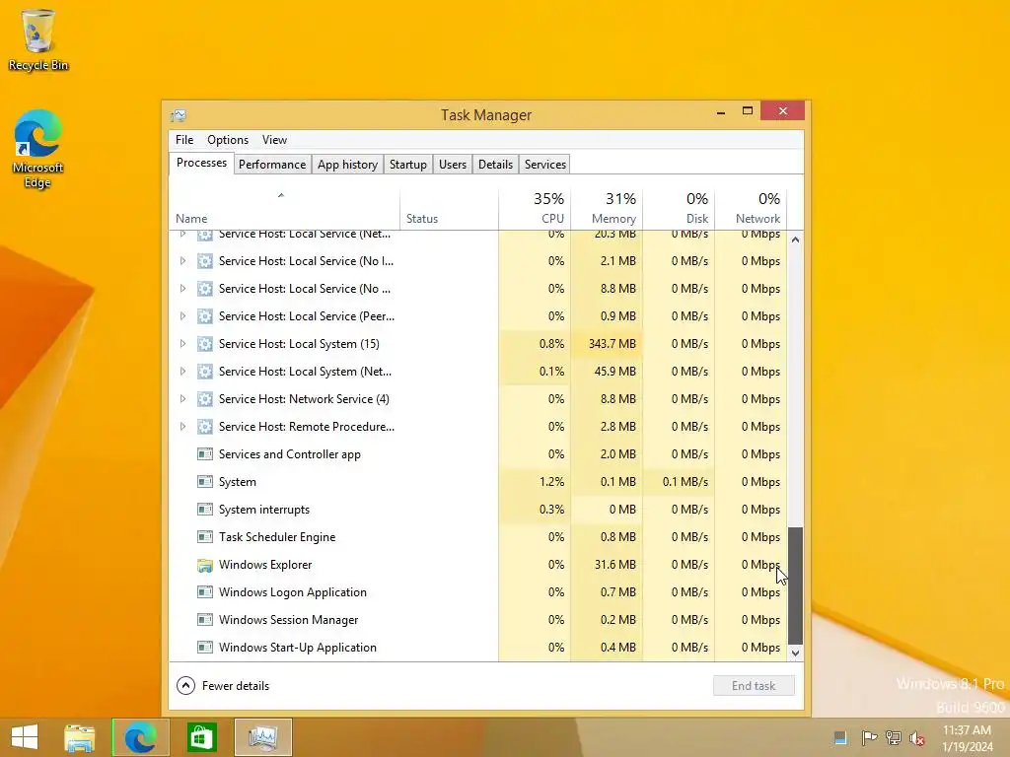Open File Explorer from the taskbar
Viewport: 1010px width, 757px height.
[x=80, y=737]
